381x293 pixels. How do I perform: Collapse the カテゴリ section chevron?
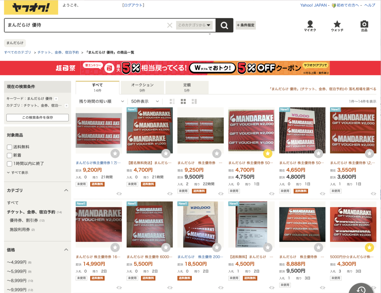tap(66, 190)
